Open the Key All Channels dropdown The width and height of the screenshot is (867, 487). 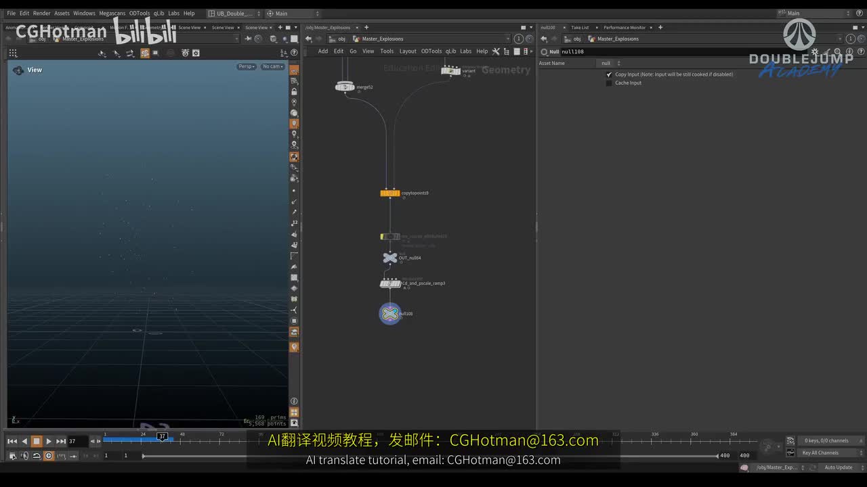(x=832, y=453)
